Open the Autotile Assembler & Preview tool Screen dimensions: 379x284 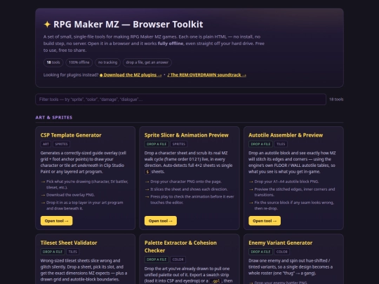tap(265, 221)
